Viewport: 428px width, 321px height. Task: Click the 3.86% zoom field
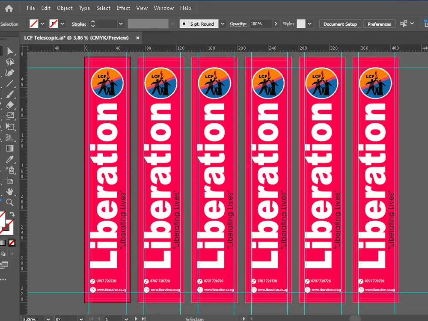(x=33, y=319)
